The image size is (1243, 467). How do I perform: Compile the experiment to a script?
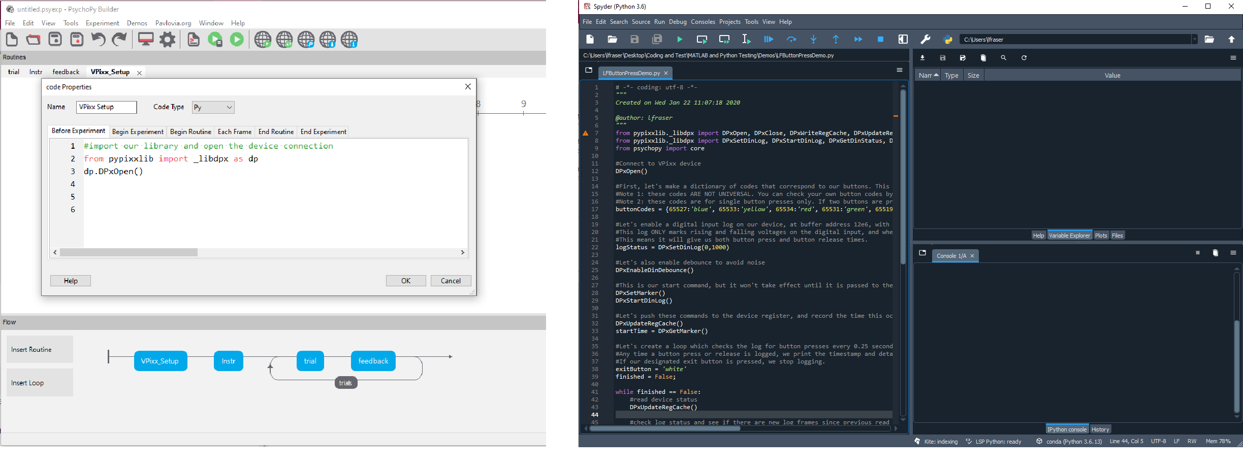[x=194, y=39]
